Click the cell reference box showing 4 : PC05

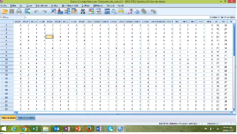point(12,17)
